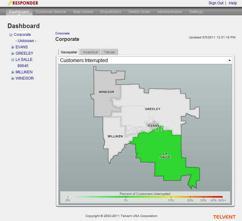Click the Sign Out link
Image resolution: width=242 pixels, height=221 pixels.
[x=216, y=3]
